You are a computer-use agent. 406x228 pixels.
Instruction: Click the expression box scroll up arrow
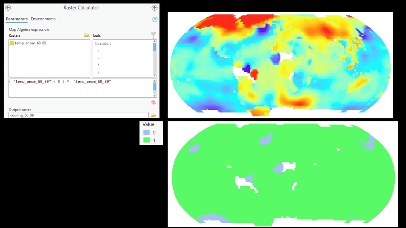coord(155,80)
